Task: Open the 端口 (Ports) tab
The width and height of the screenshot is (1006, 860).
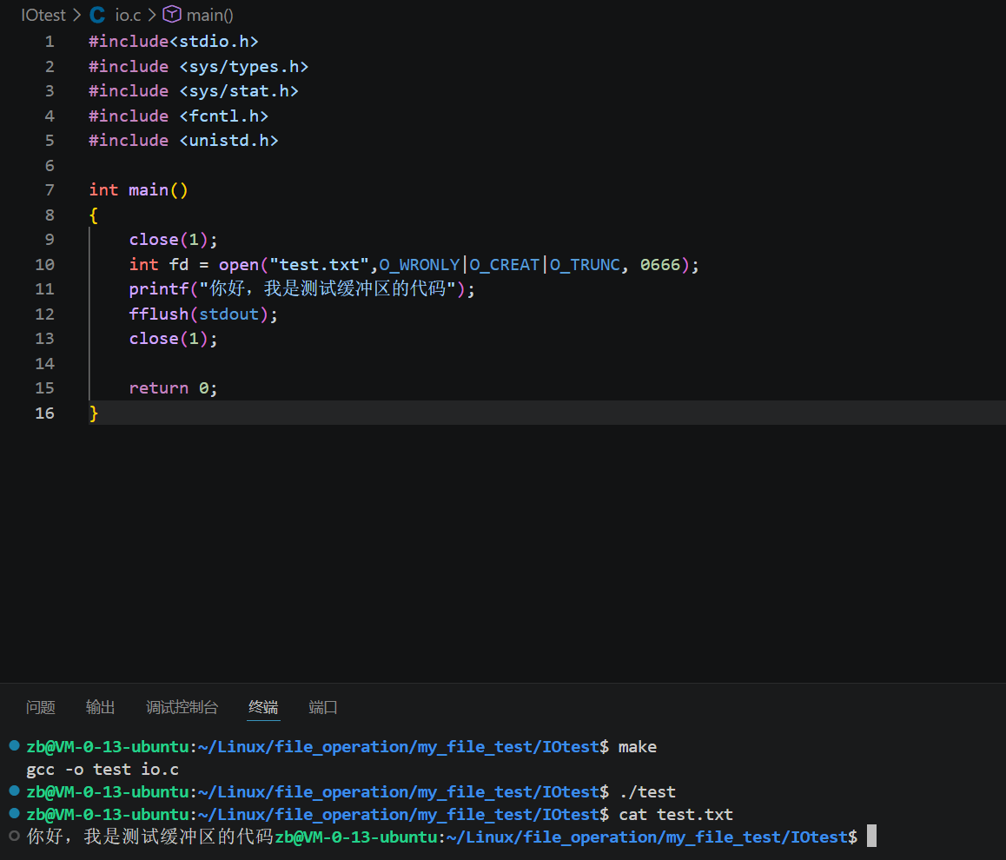Action: coord(322,707)
